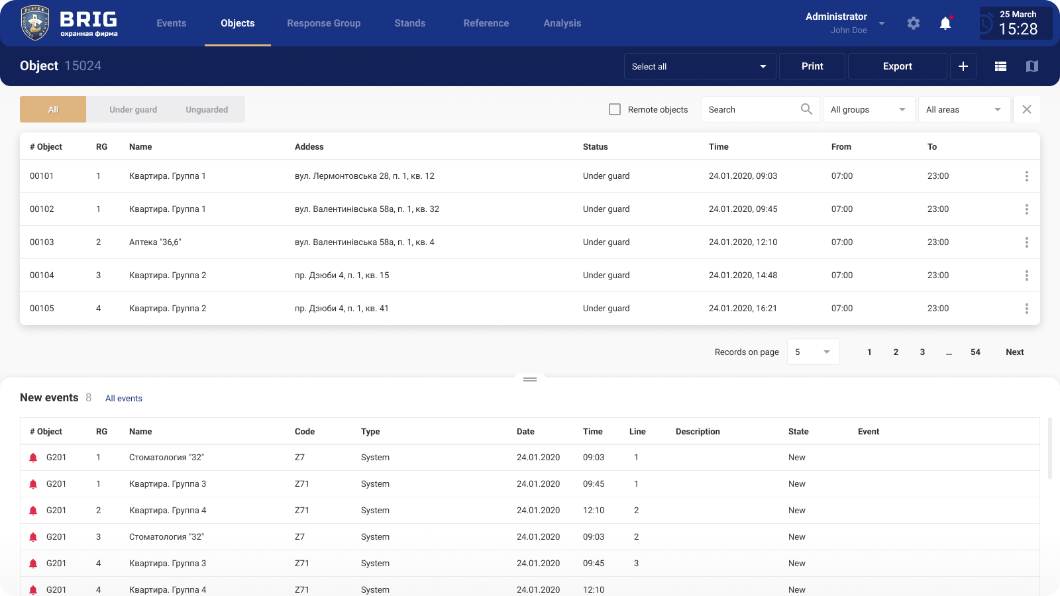Click the plus icon to add object
1060x596 pixels.
click(963, 66)
